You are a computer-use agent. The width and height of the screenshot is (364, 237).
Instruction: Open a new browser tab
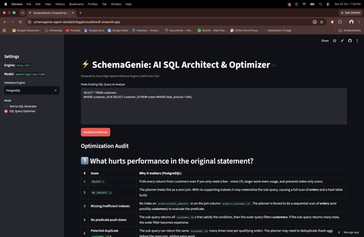pyautogui.click(x=80, y=13)
